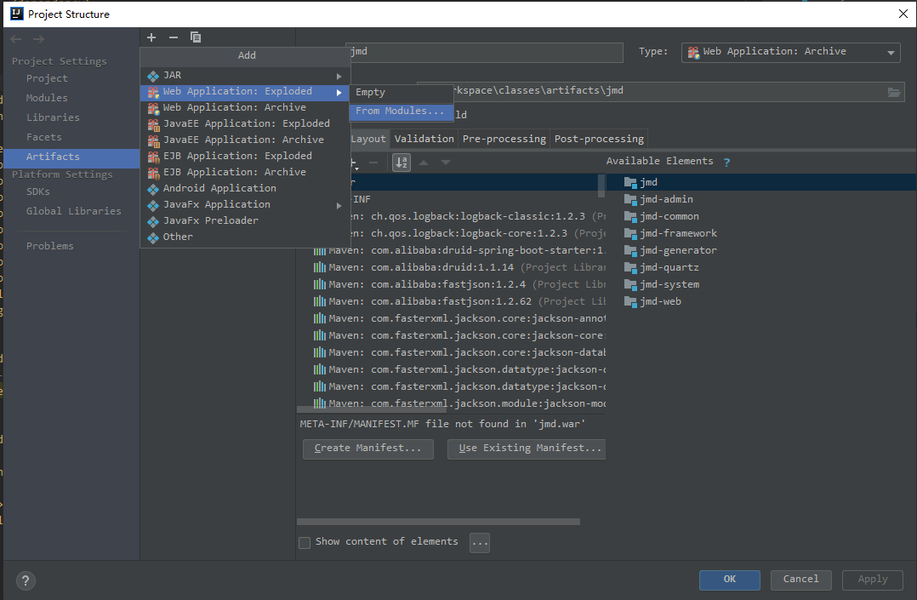Select jmd-common module folder icon
Viewport: 917px width, 600px height.
630,216
